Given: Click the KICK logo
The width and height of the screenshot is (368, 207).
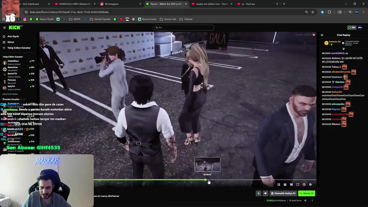Looking at the screenshot, I should (15, 28).
